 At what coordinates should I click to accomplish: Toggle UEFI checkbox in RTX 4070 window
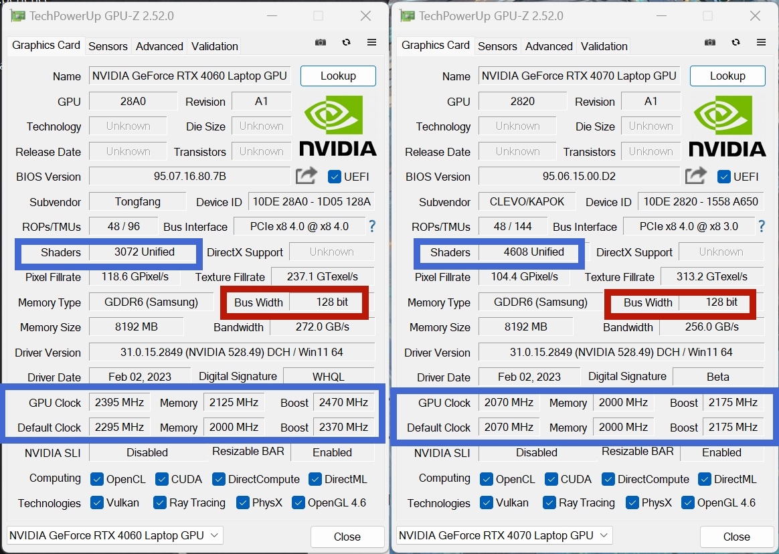coord(724,177)
